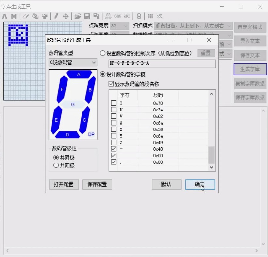This screenshot has height=257, width=268.
Task: Open the seven-segment digit tool icon
Action: [x=139, y=16]
